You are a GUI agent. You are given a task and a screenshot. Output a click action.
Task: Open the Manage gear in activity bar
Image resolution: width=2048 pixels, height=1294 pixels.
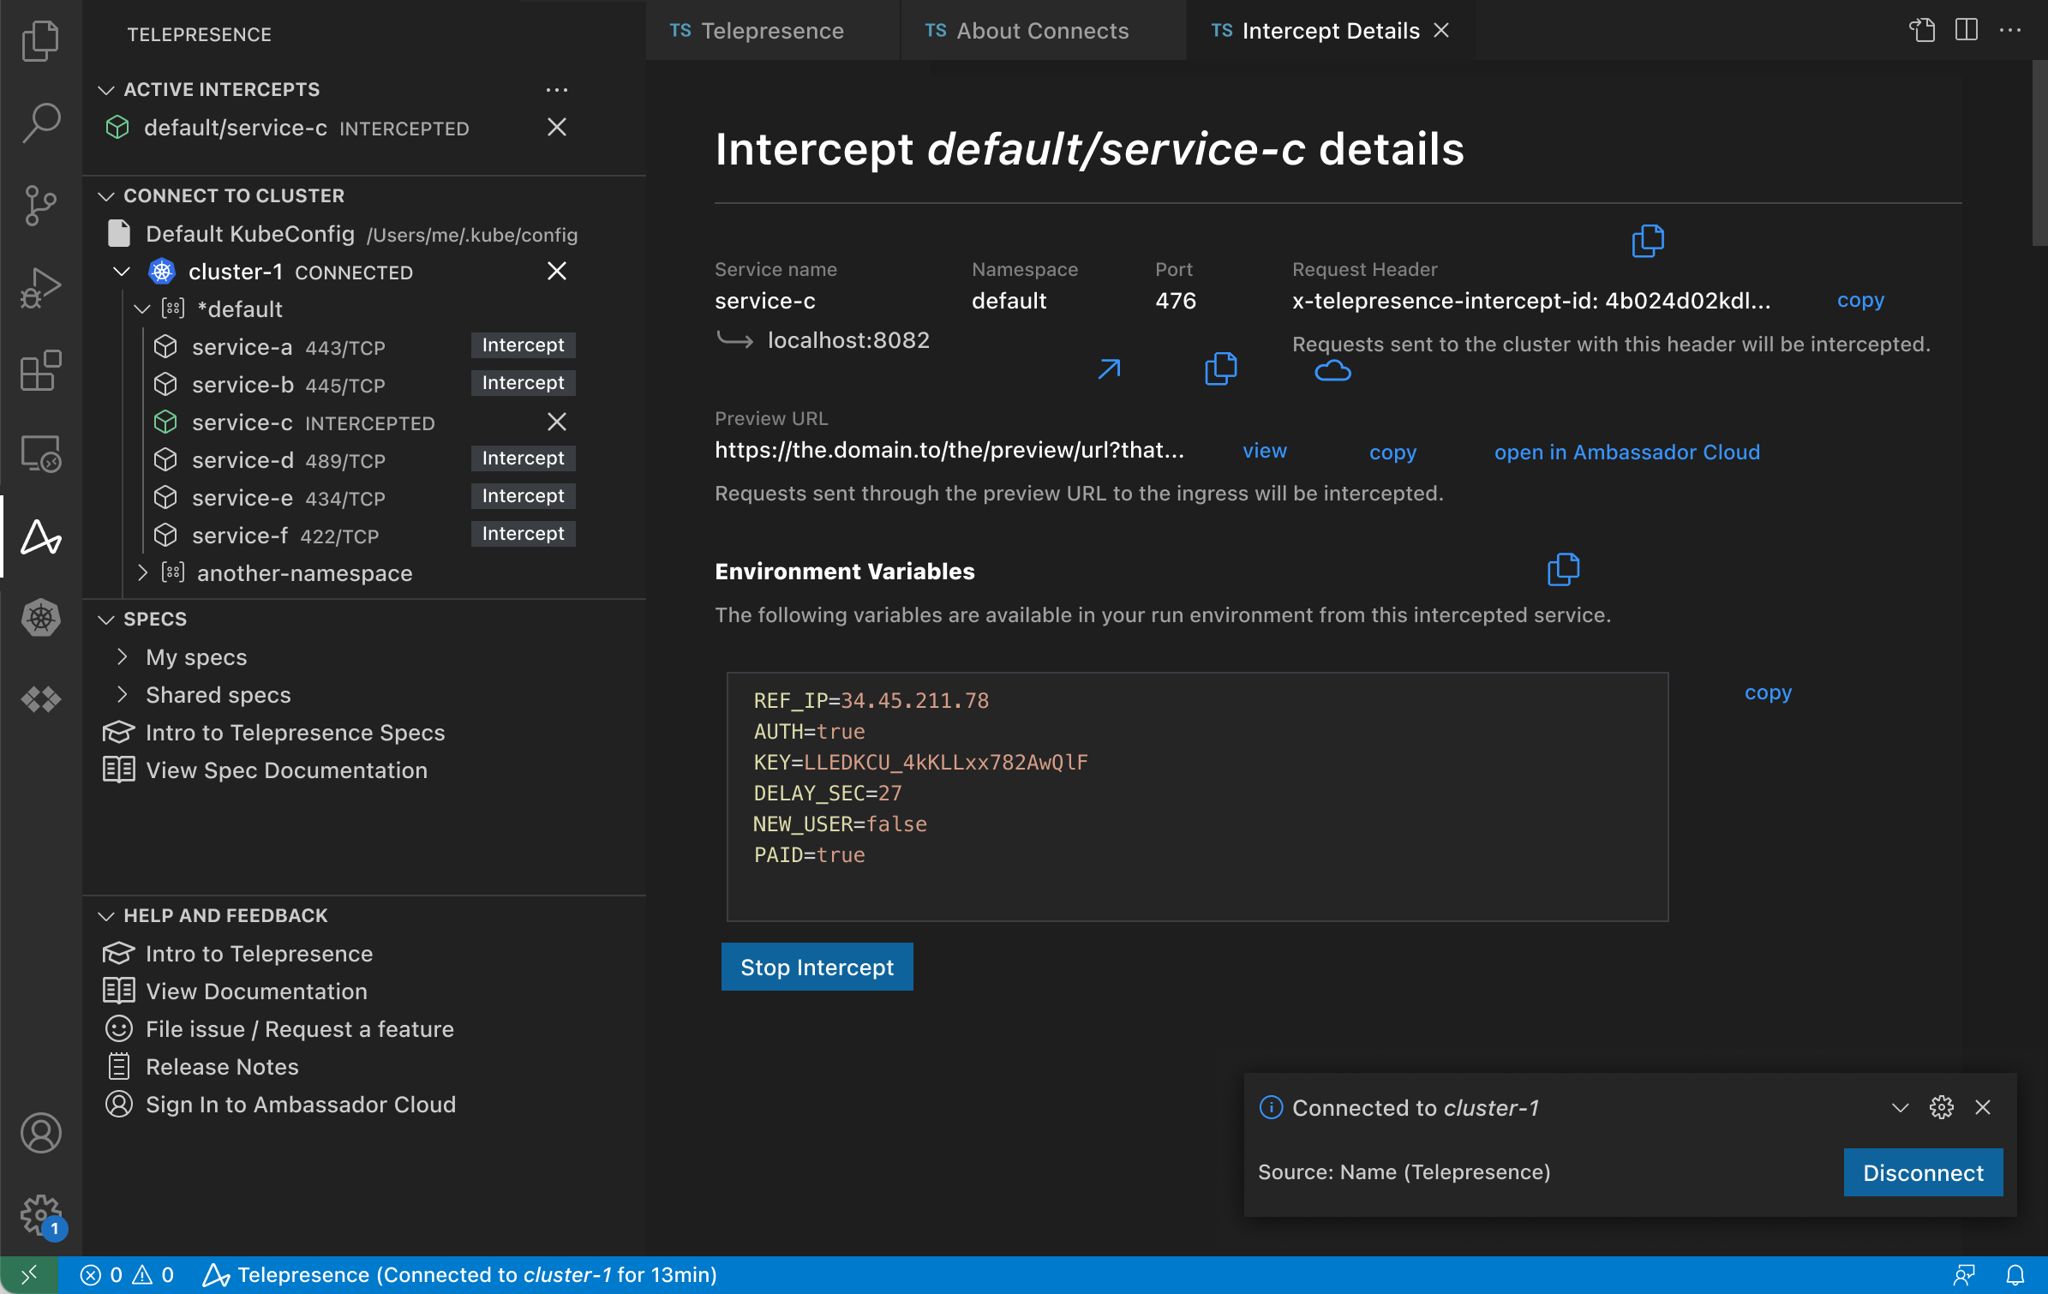(40, 1215)
